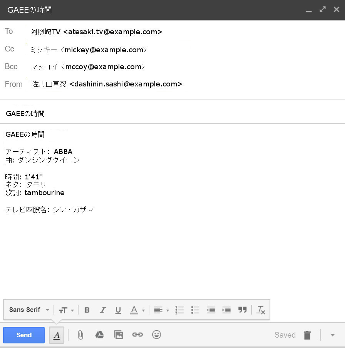This screenshot has height=348, width=345.
Task: Open the alignment options dropdown
Action: [161, 310]
